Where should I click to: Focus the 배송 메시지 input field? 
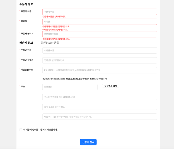pyautogui.click(x=100, y=117)
